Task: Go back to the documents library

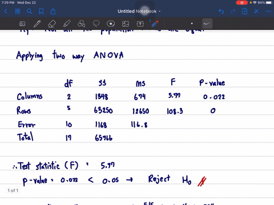Action: pos(6,11)
